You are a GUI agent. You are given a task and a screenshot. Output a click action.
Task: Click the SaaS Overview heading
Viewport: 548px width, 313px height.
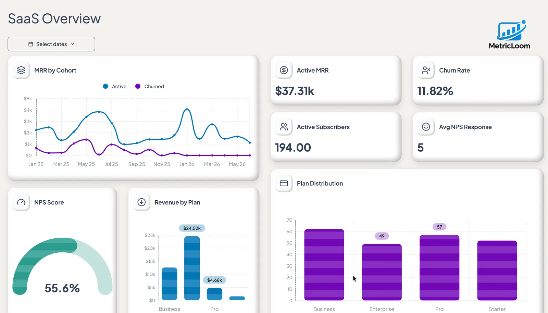pyautogui.click(x=54, y=18)
